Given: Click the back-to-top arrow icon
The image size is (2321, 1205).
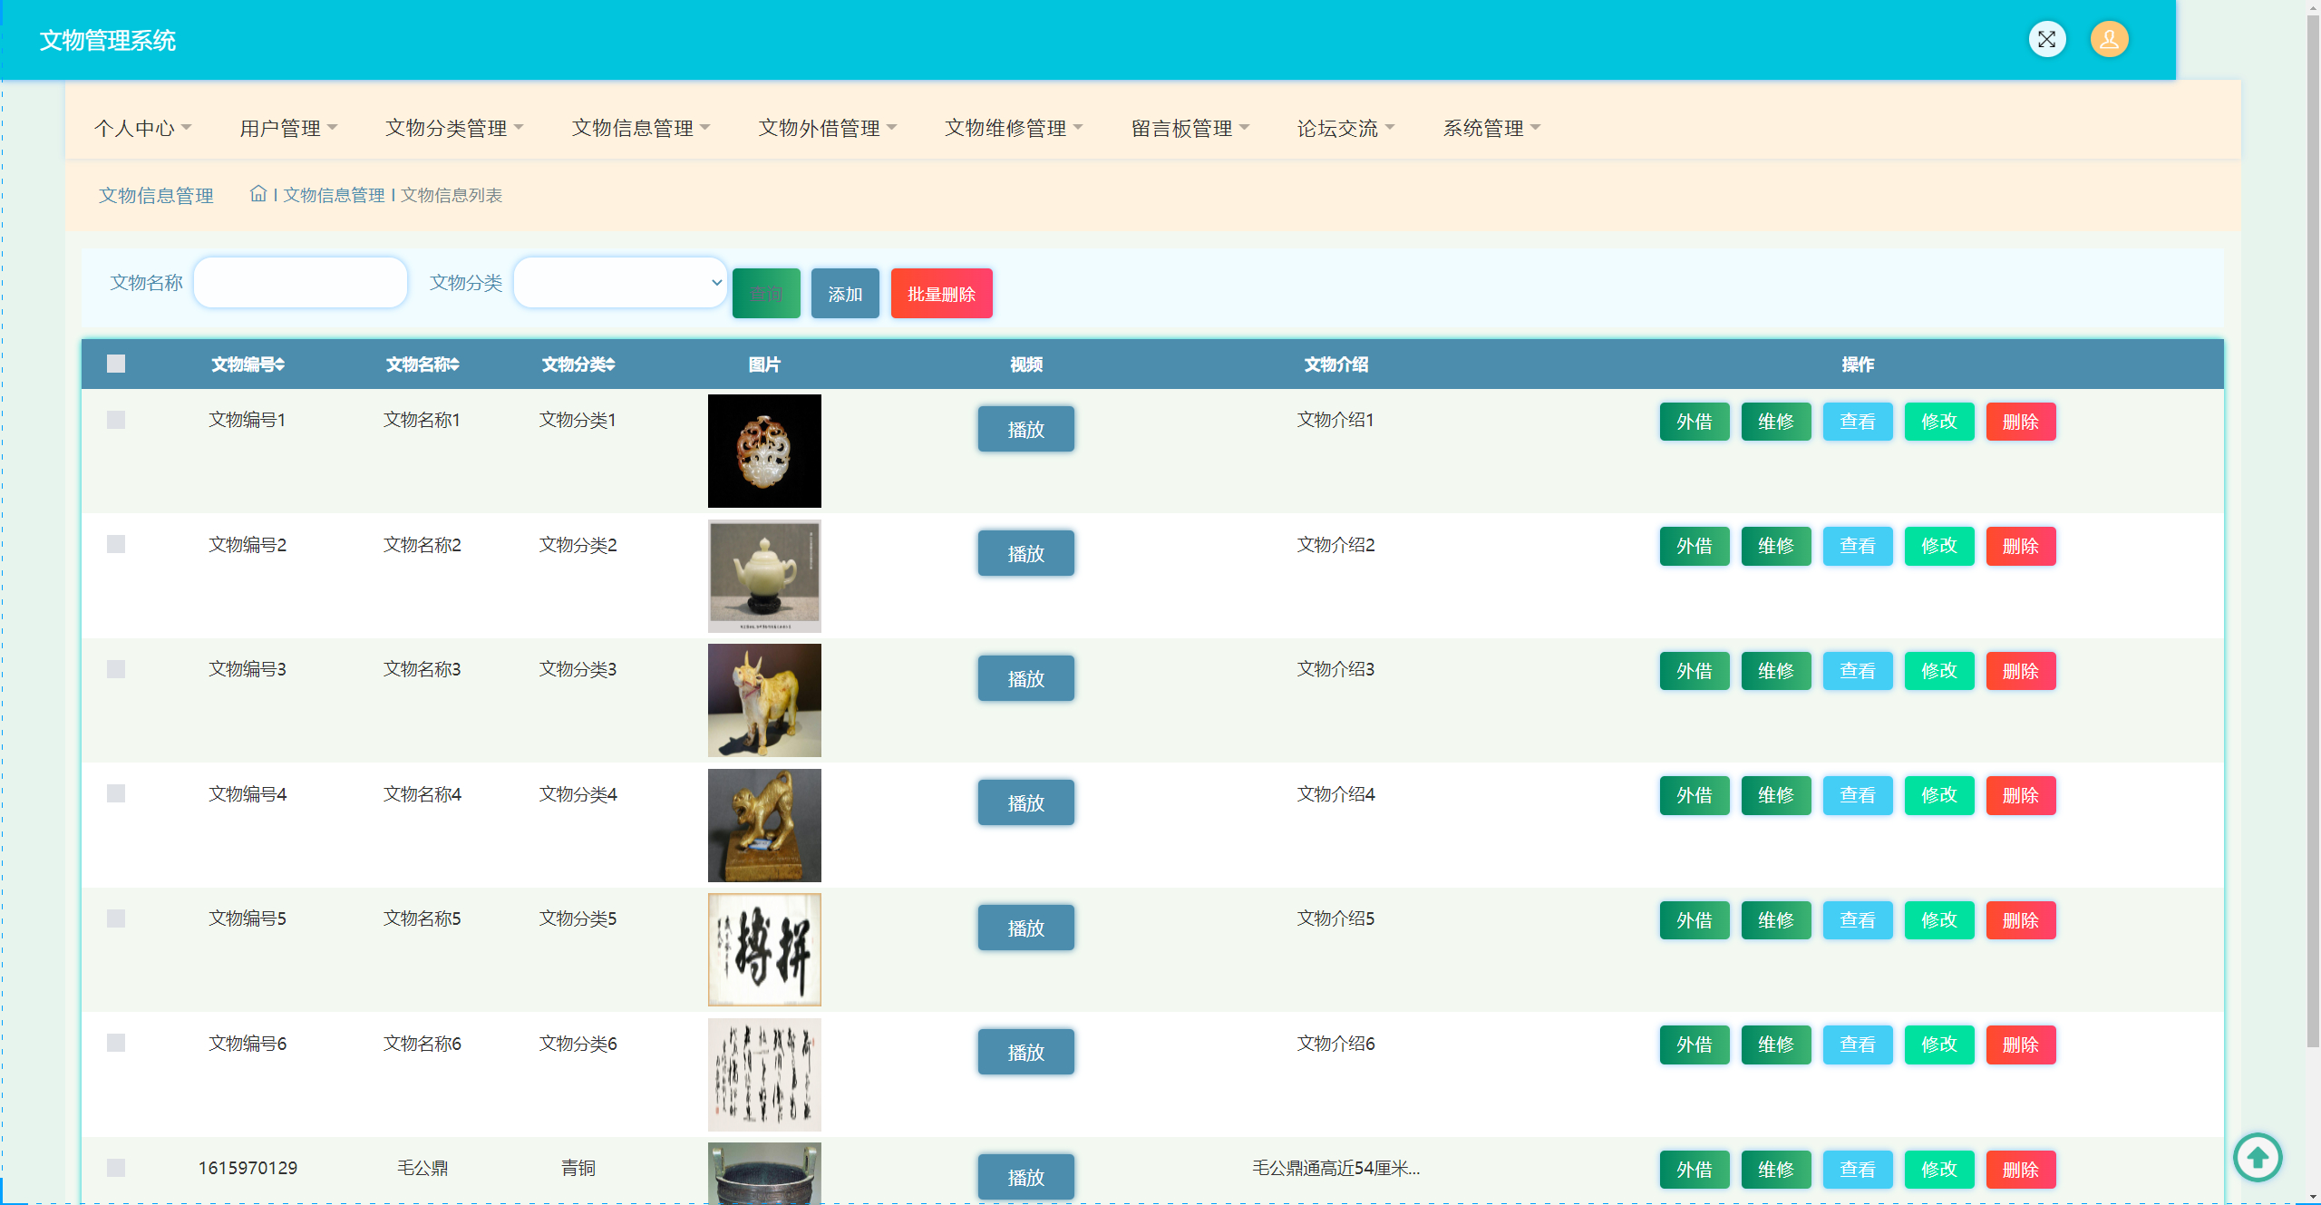Looking at the screenshot, I should (2258, 1157).
